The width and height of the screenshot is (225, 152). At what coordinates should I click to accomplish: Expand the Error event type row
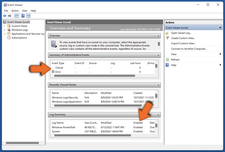coord(53,72)
